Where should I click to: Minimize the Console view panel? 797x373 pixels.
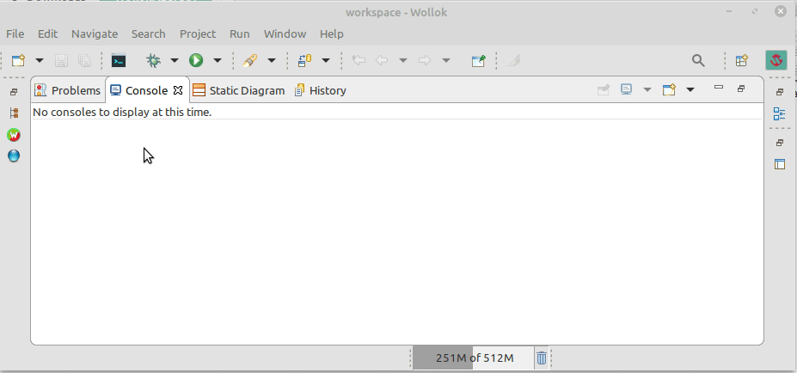coord(719,88)
